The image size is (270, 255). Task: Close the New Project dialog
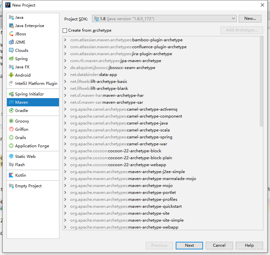click(262, 5)
